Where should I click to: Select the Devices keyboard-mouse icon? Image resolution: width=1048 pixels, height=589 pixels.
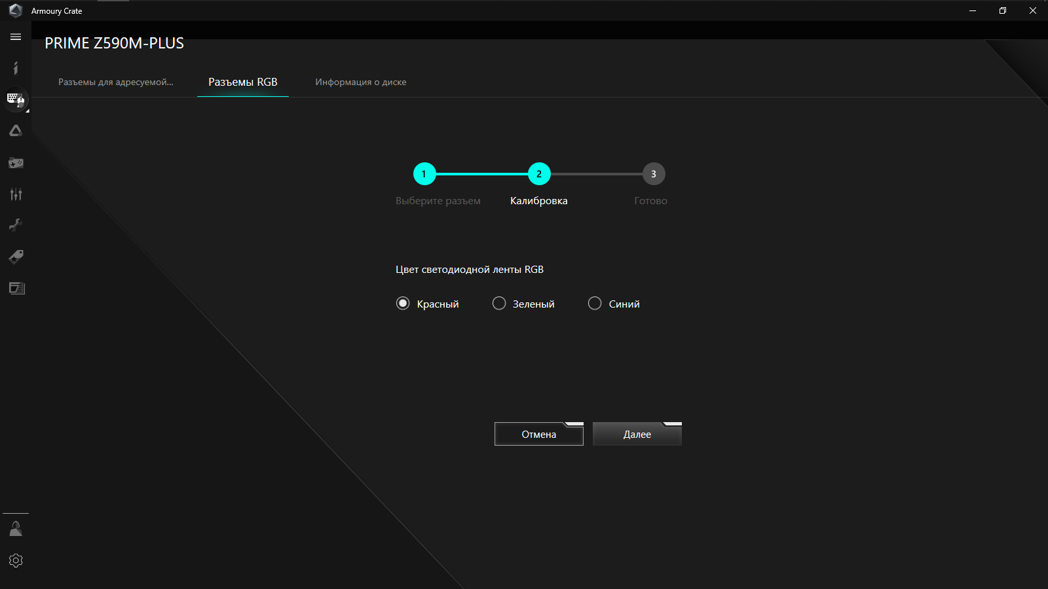pos(16,99)
